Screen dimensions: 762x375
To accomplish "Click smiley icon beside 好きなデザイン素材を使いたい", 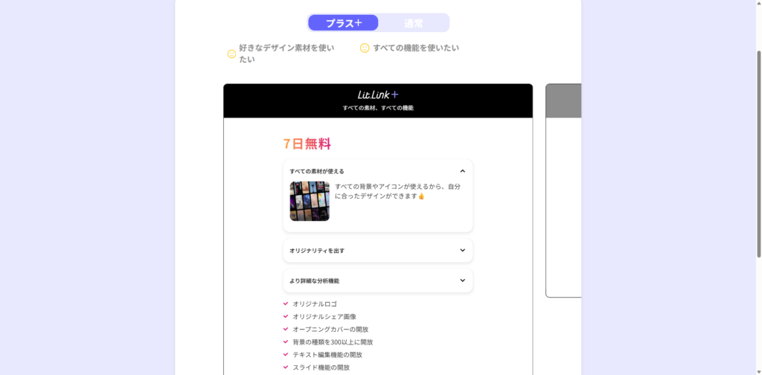I will [x=231, y=54].
